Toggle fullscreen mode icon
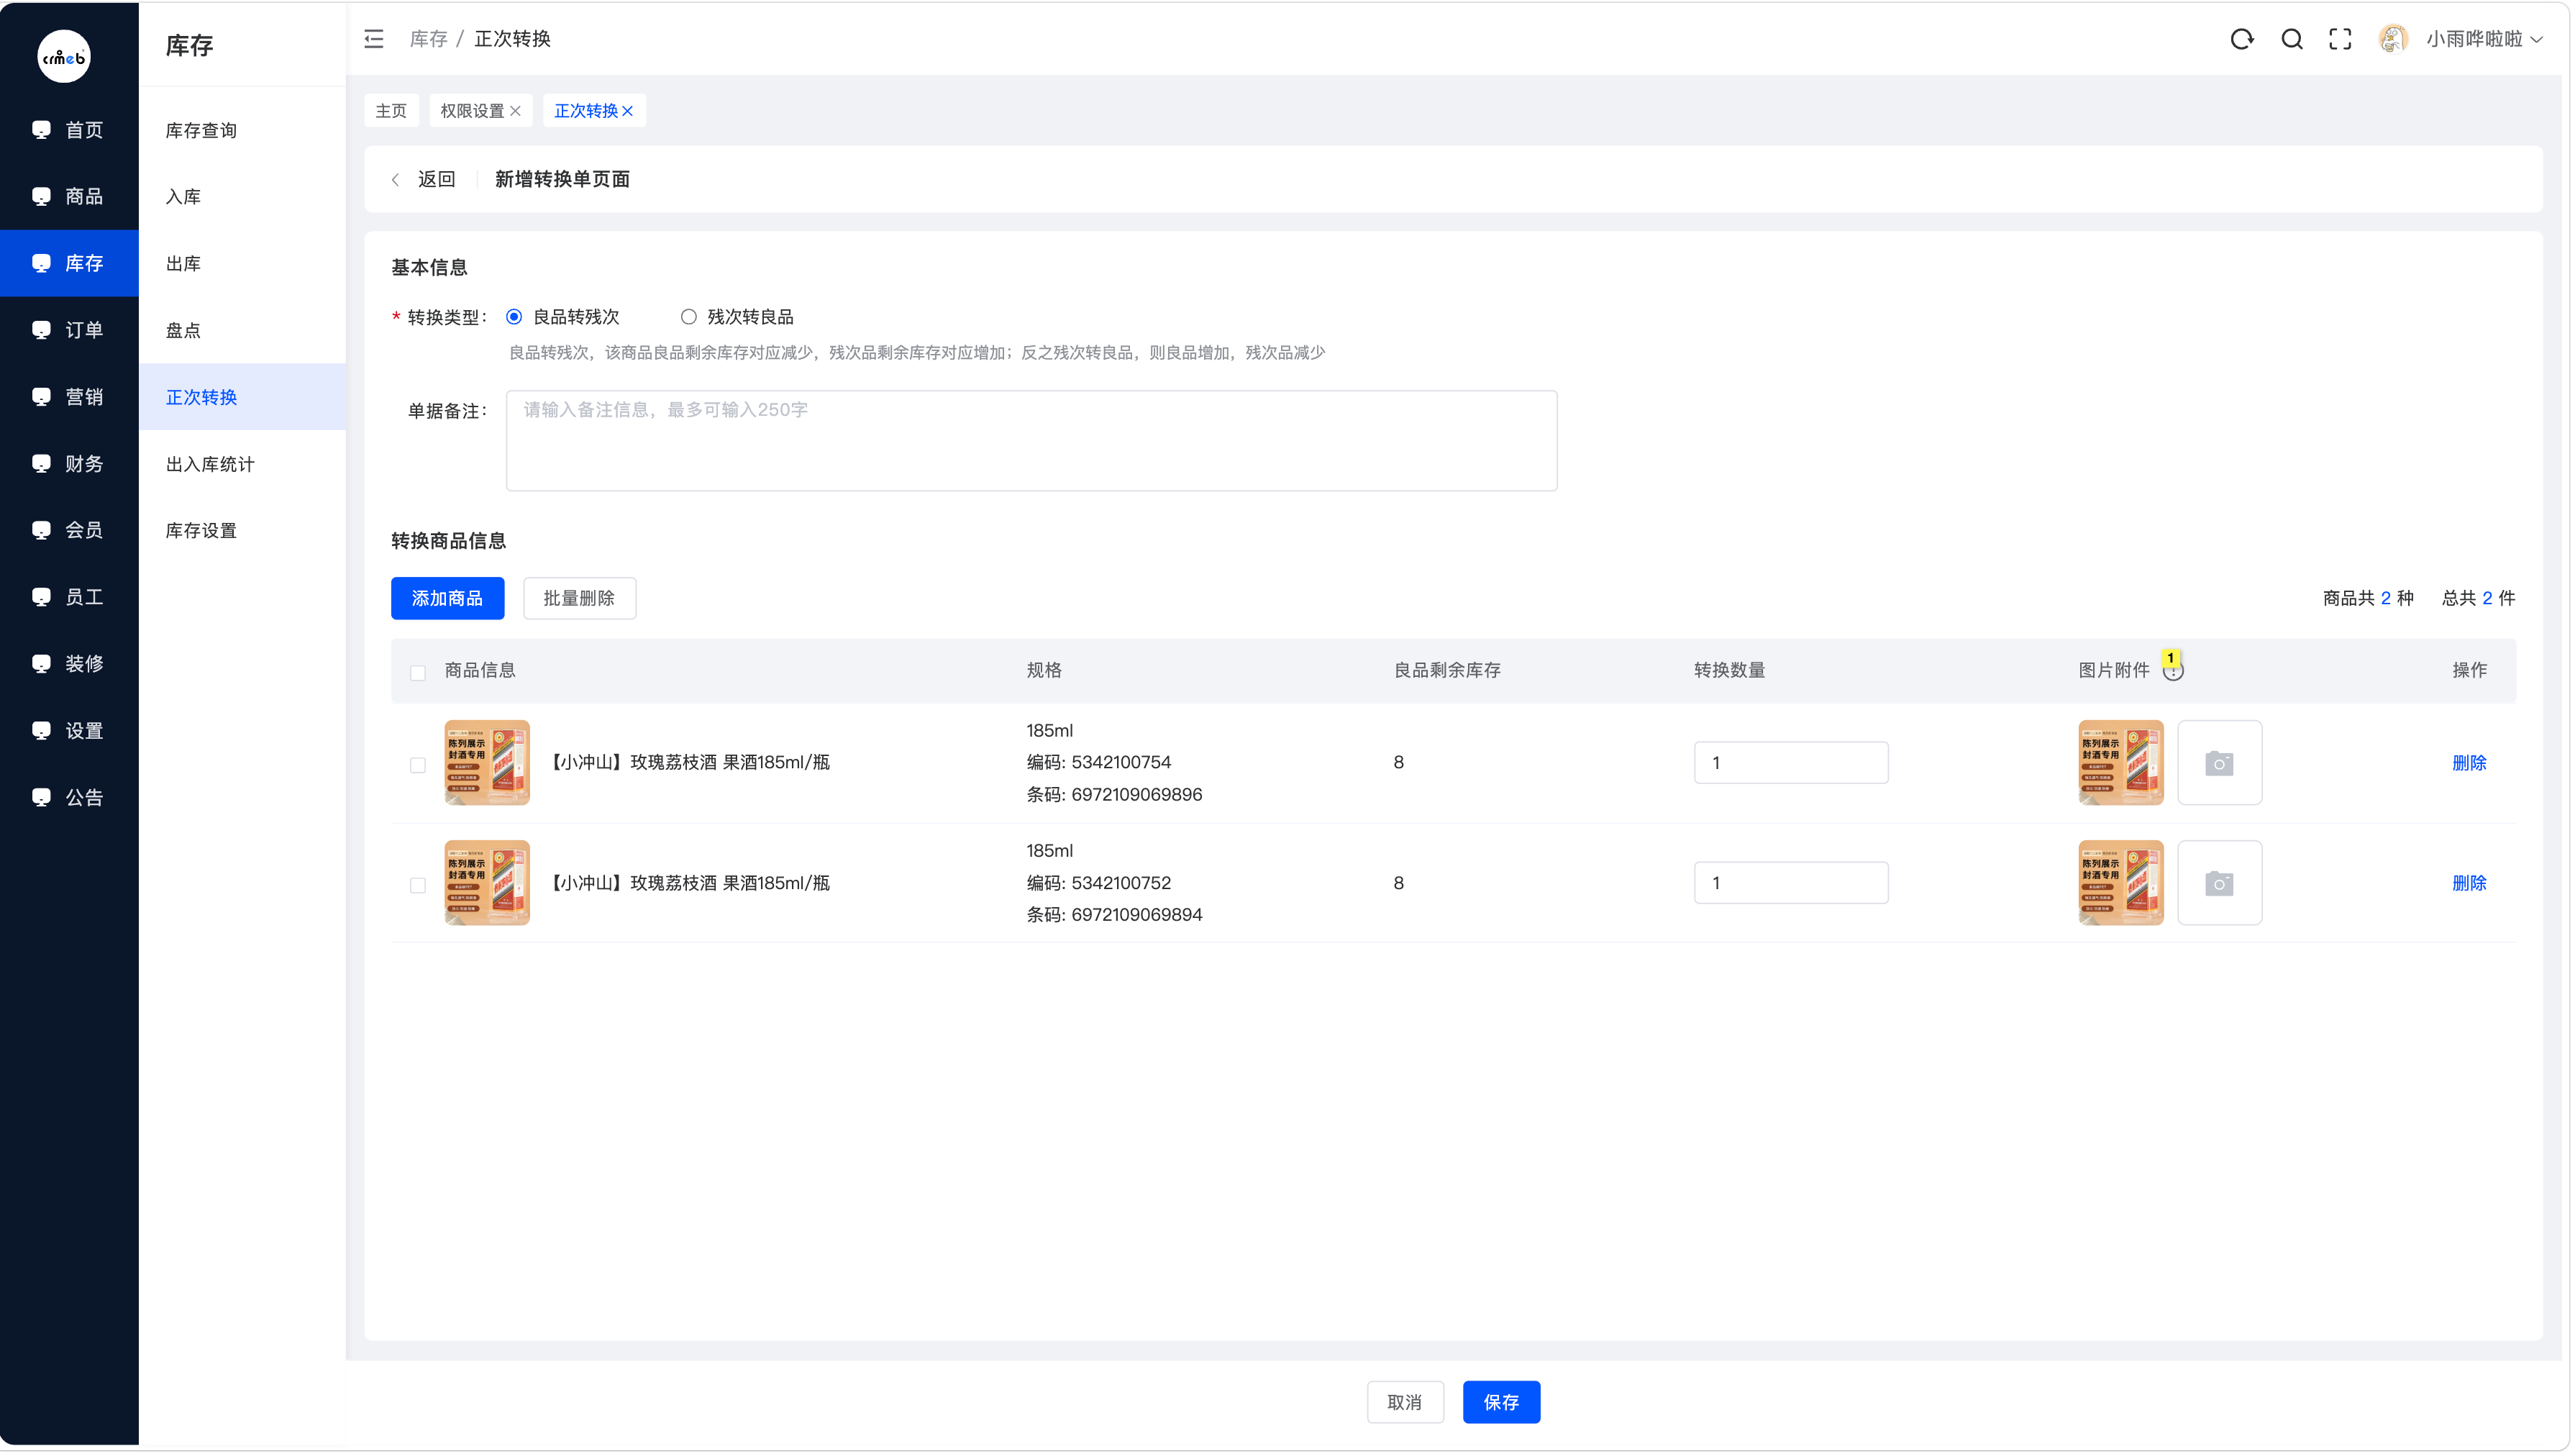Screen dimensions: 2575x1456 pyautogui.click(x=2340, y=39)
